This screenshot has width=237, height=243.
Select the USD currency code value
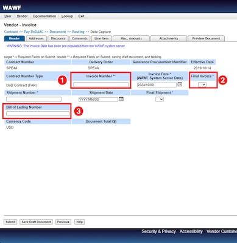10,128
